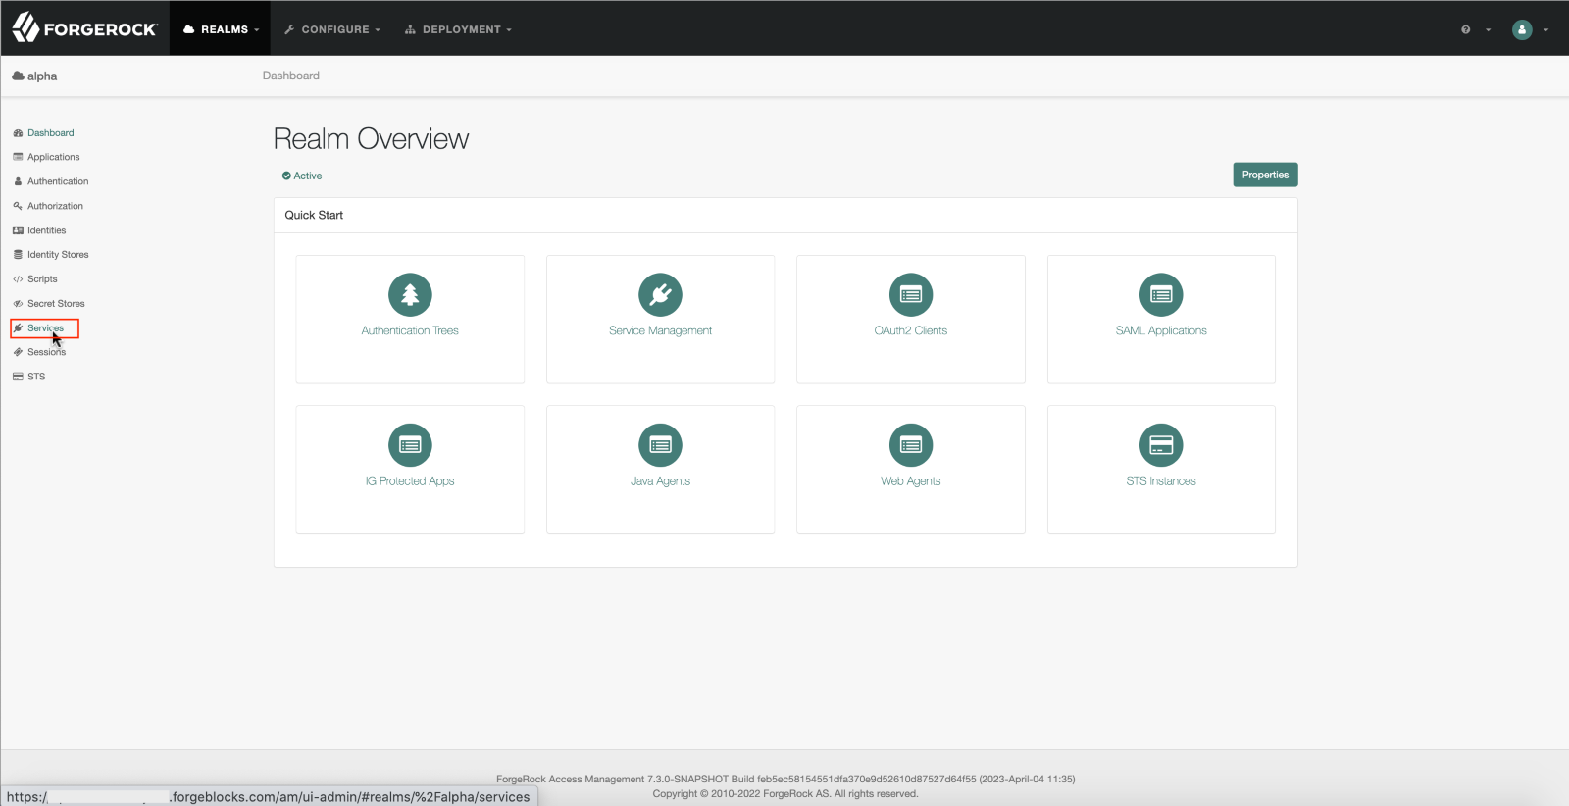Screen dimensions: 1569x806
Task: Open the CONFIGURE dropdown menu
Action: (x=331, y=29)
